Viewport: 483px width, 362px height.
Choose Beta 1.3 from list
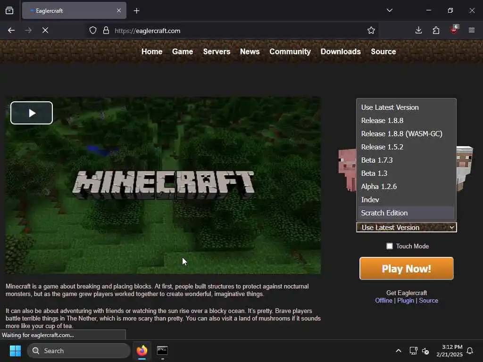point(406,173)
